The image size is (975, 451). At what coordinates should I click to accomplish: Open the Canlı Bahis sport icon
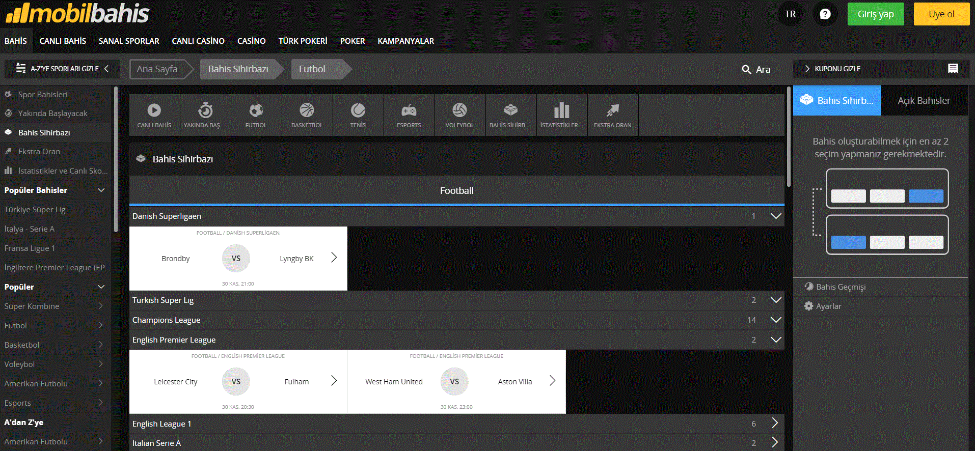click(x=154, y=115)
